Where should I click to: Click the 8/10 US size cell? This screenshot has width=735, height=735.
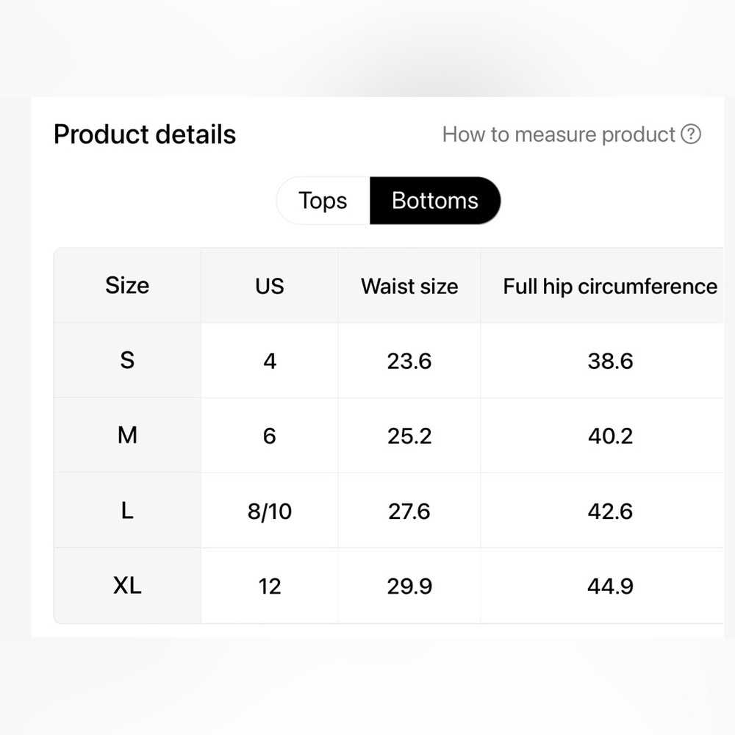(x=270, y=511)
